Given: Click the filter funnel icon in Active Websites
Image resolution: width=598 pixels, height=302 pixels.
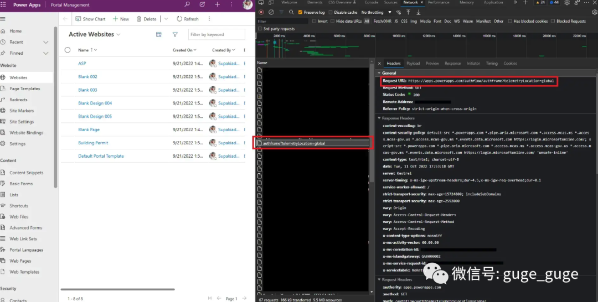Looking at the screenshot, I should (175, 34).
